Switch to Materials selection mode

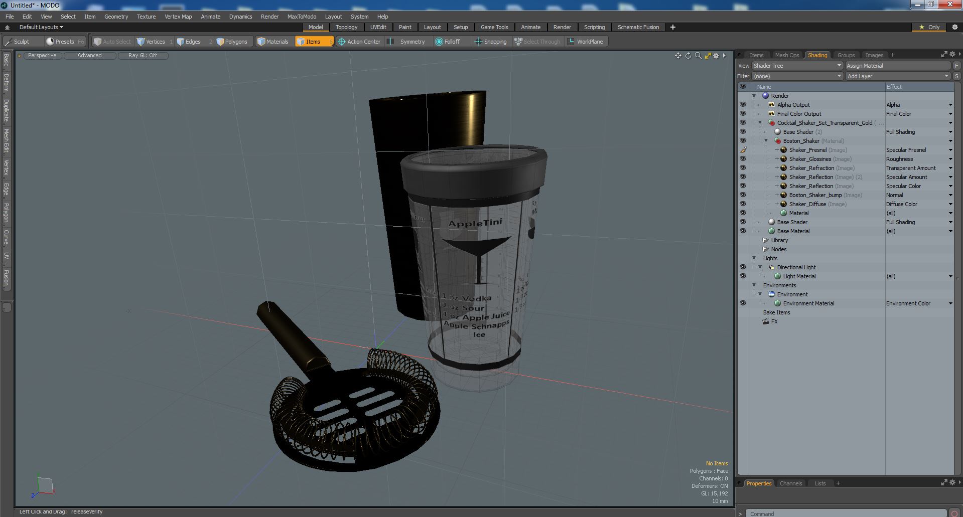273,42
